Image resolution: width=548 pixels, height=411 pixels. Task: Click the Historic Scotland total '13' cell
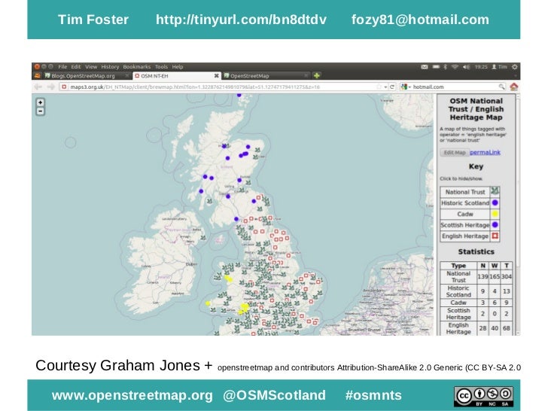pos(507,291)
